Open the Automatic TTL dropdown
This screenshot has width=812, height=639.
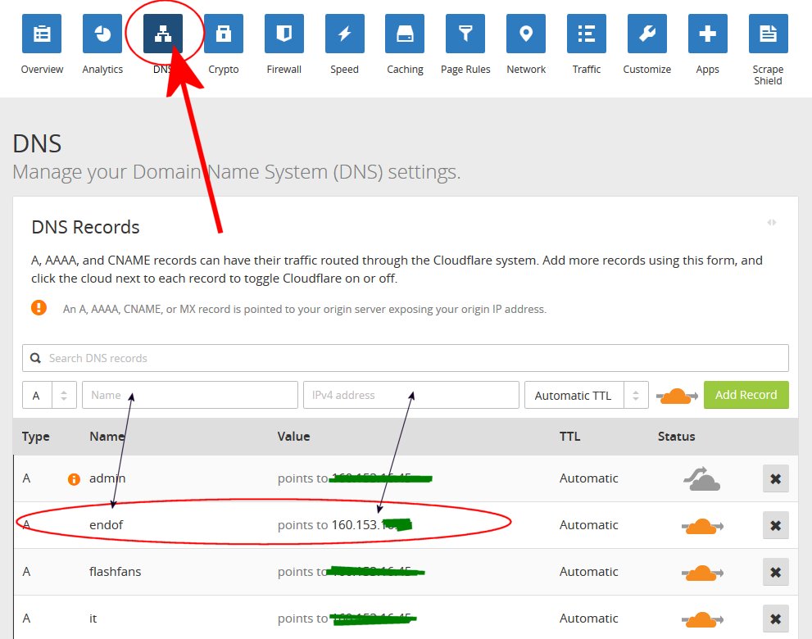tap(586, 395)
